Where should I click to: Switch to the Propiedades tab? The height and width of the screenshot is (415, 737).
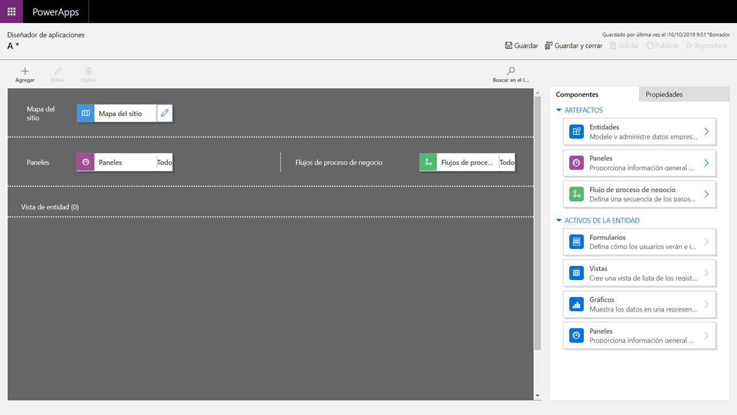click(x=684, y=95)
